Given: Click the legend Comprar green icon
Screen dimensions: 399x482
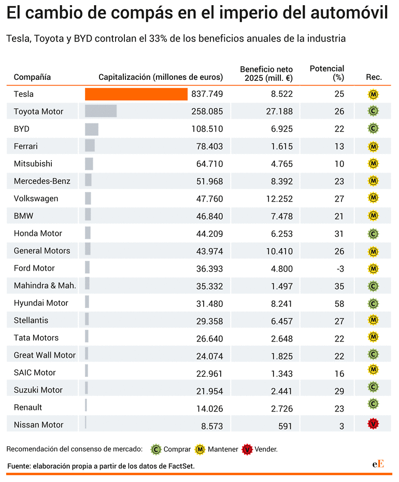Looking at the screenshot, I should [x=156, y=450].
